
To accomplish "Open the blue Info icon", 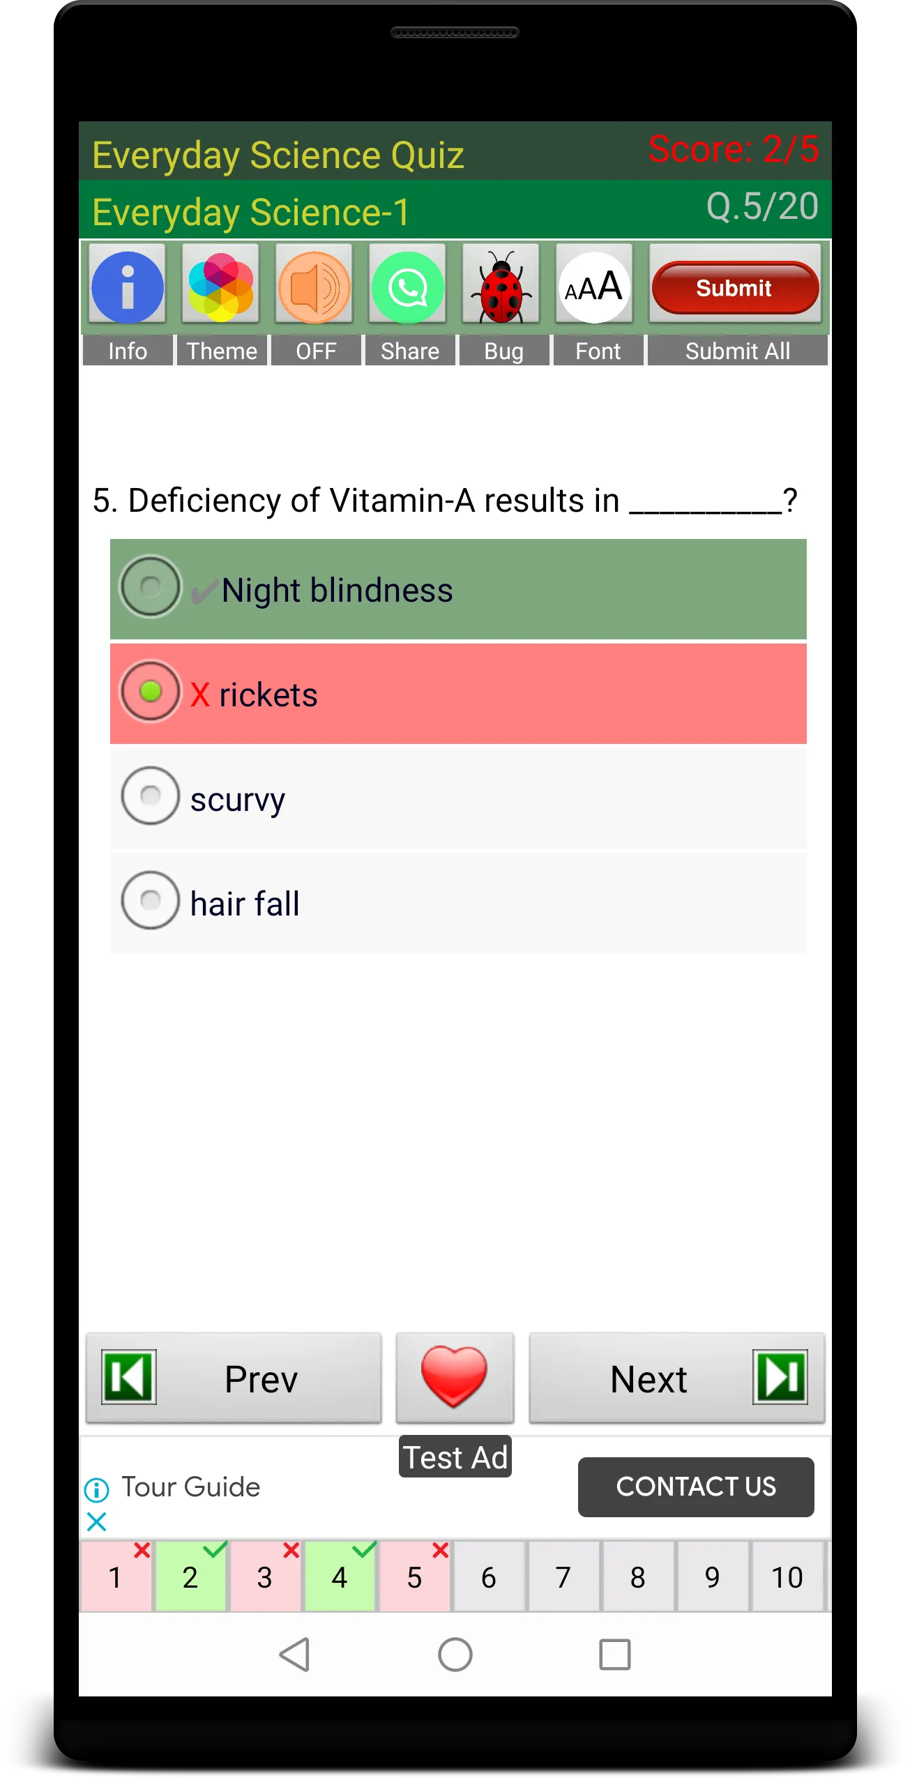I will (x=128, y=286).
